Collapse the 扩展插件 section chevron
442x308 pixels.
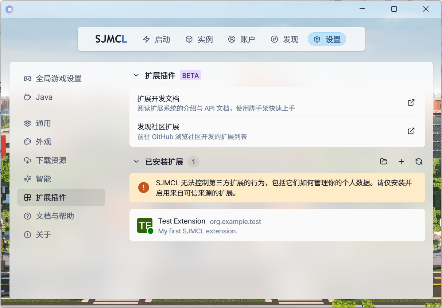point(136,75)
